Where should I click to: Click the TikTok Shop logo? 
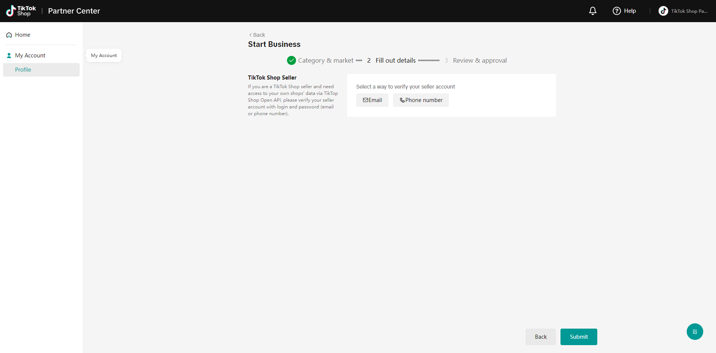click(x=21, y=11)
